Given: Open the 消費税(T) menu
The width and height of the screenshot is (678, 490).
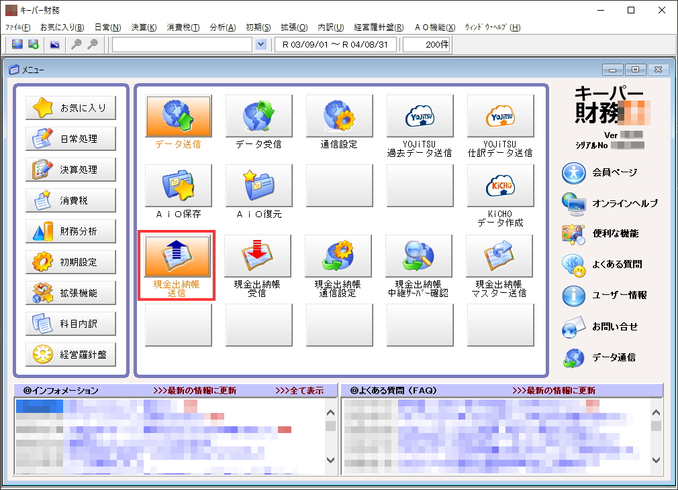Looking at the screenshot, I should pyautogui.click(x=183, y=27).
